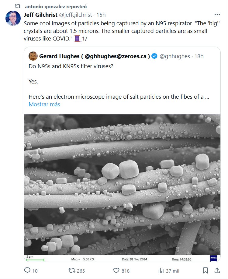Bookmark this post
Screen dimensions: 228x279
click(206, 270)
